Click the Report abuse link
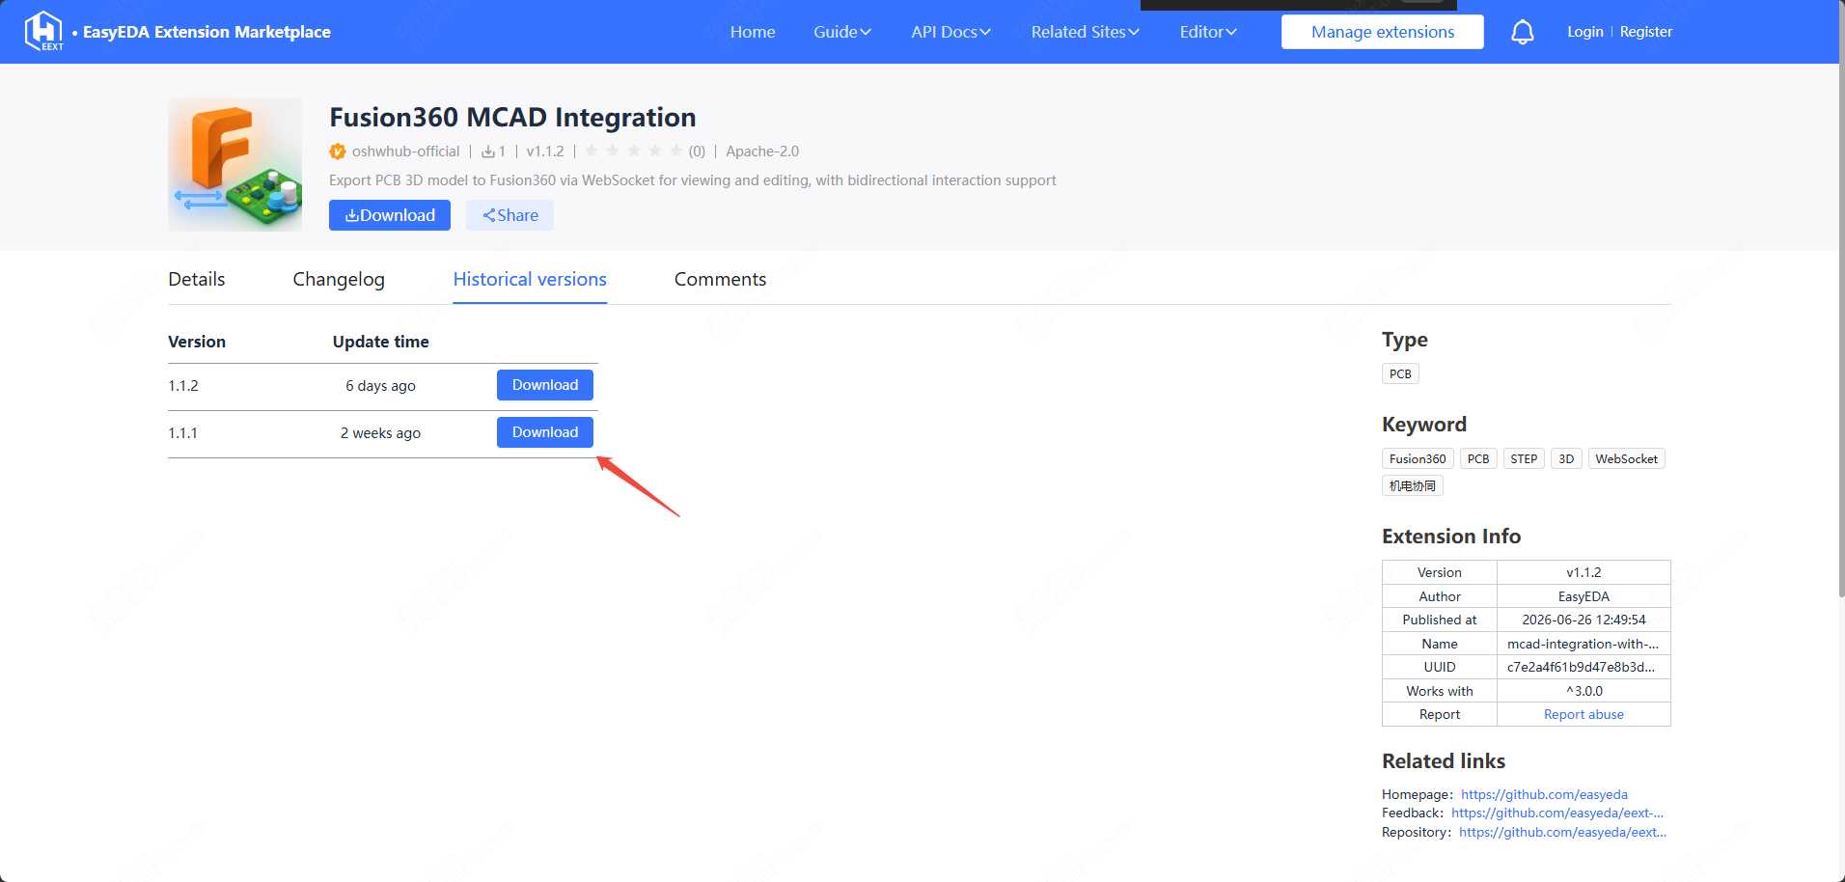Viewport: 1845px width, 882px height. [1583, 714]
